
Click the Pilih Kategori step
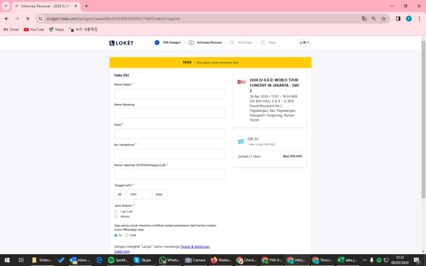(168, 43)
